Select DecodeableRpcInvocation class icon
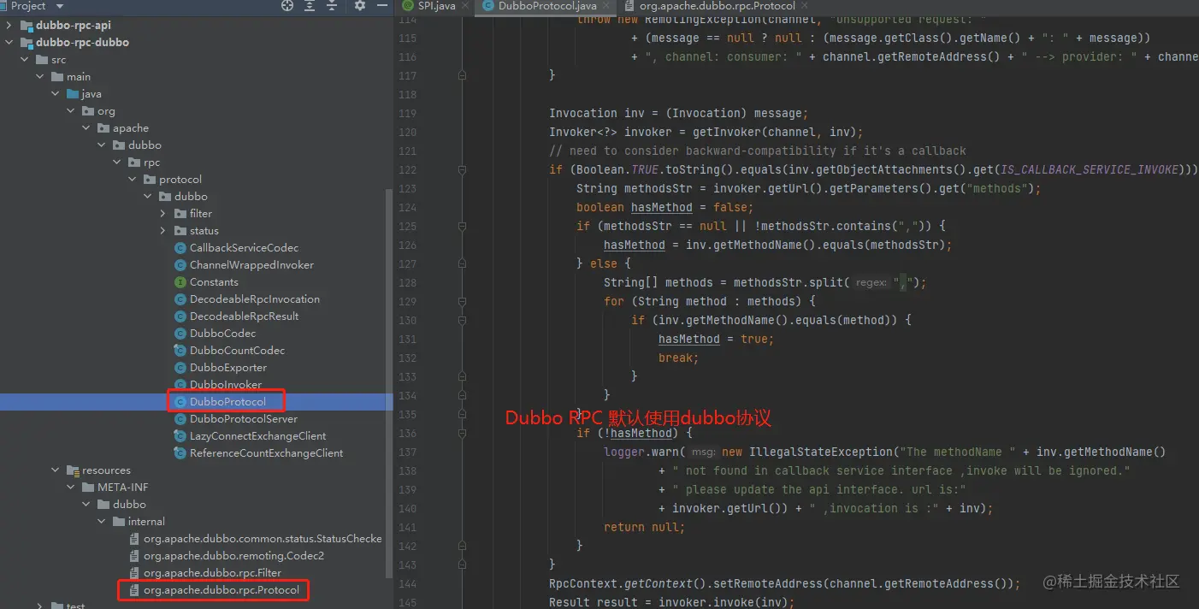Screen dimensions: 1199x609 coord(180,299)
